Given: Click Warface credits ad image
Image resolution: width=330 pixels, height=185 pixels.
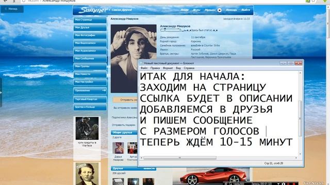Looking at the screenshot, I should pyautogui.click(x=87, y=128).
